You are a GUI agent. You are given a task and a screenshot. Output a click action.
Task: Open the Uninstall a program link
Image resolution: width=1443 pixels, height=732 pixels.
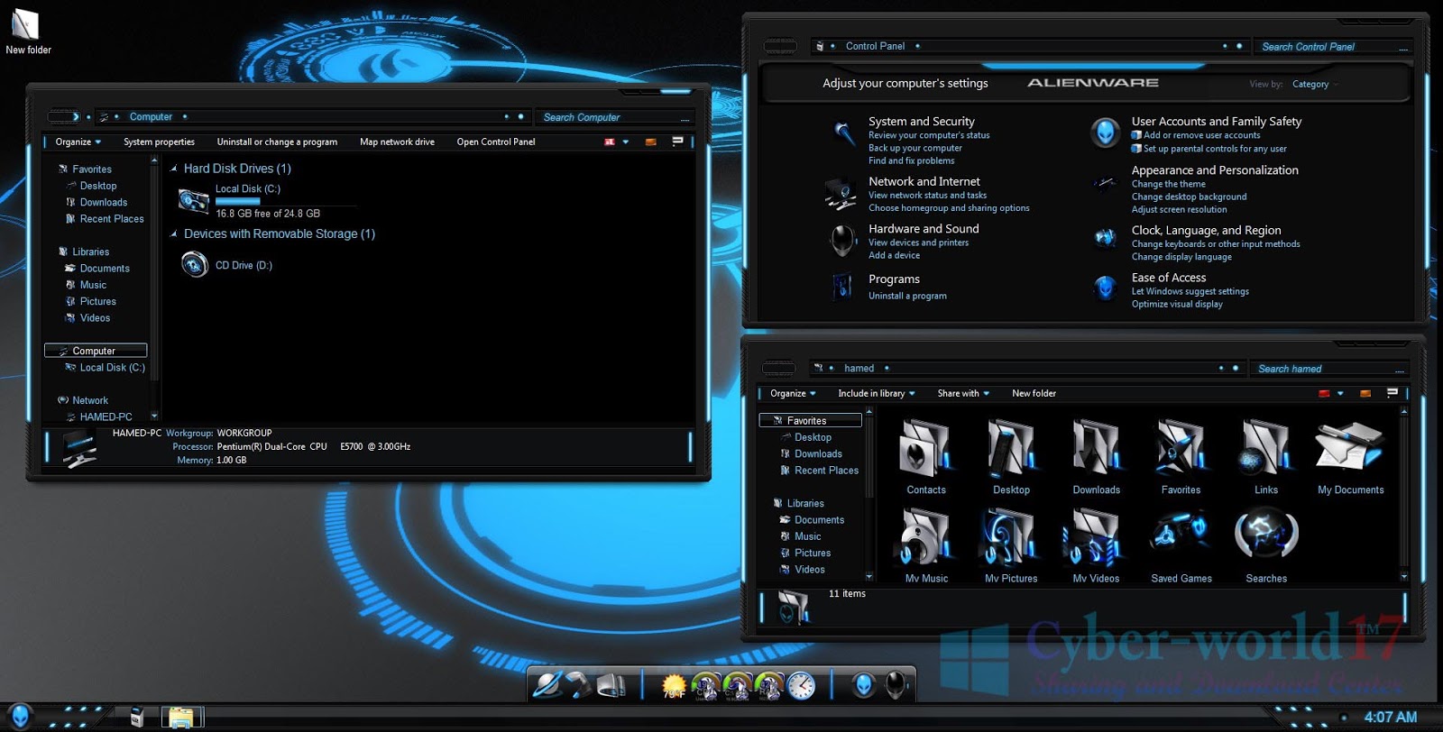(907, 296)
